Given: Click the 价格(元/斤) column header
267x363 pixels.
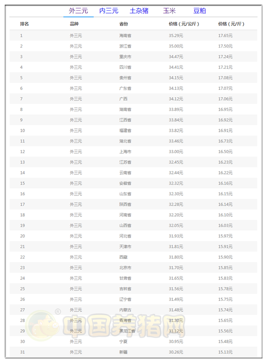Looking at the screenshot, I should tap(232, 24).
